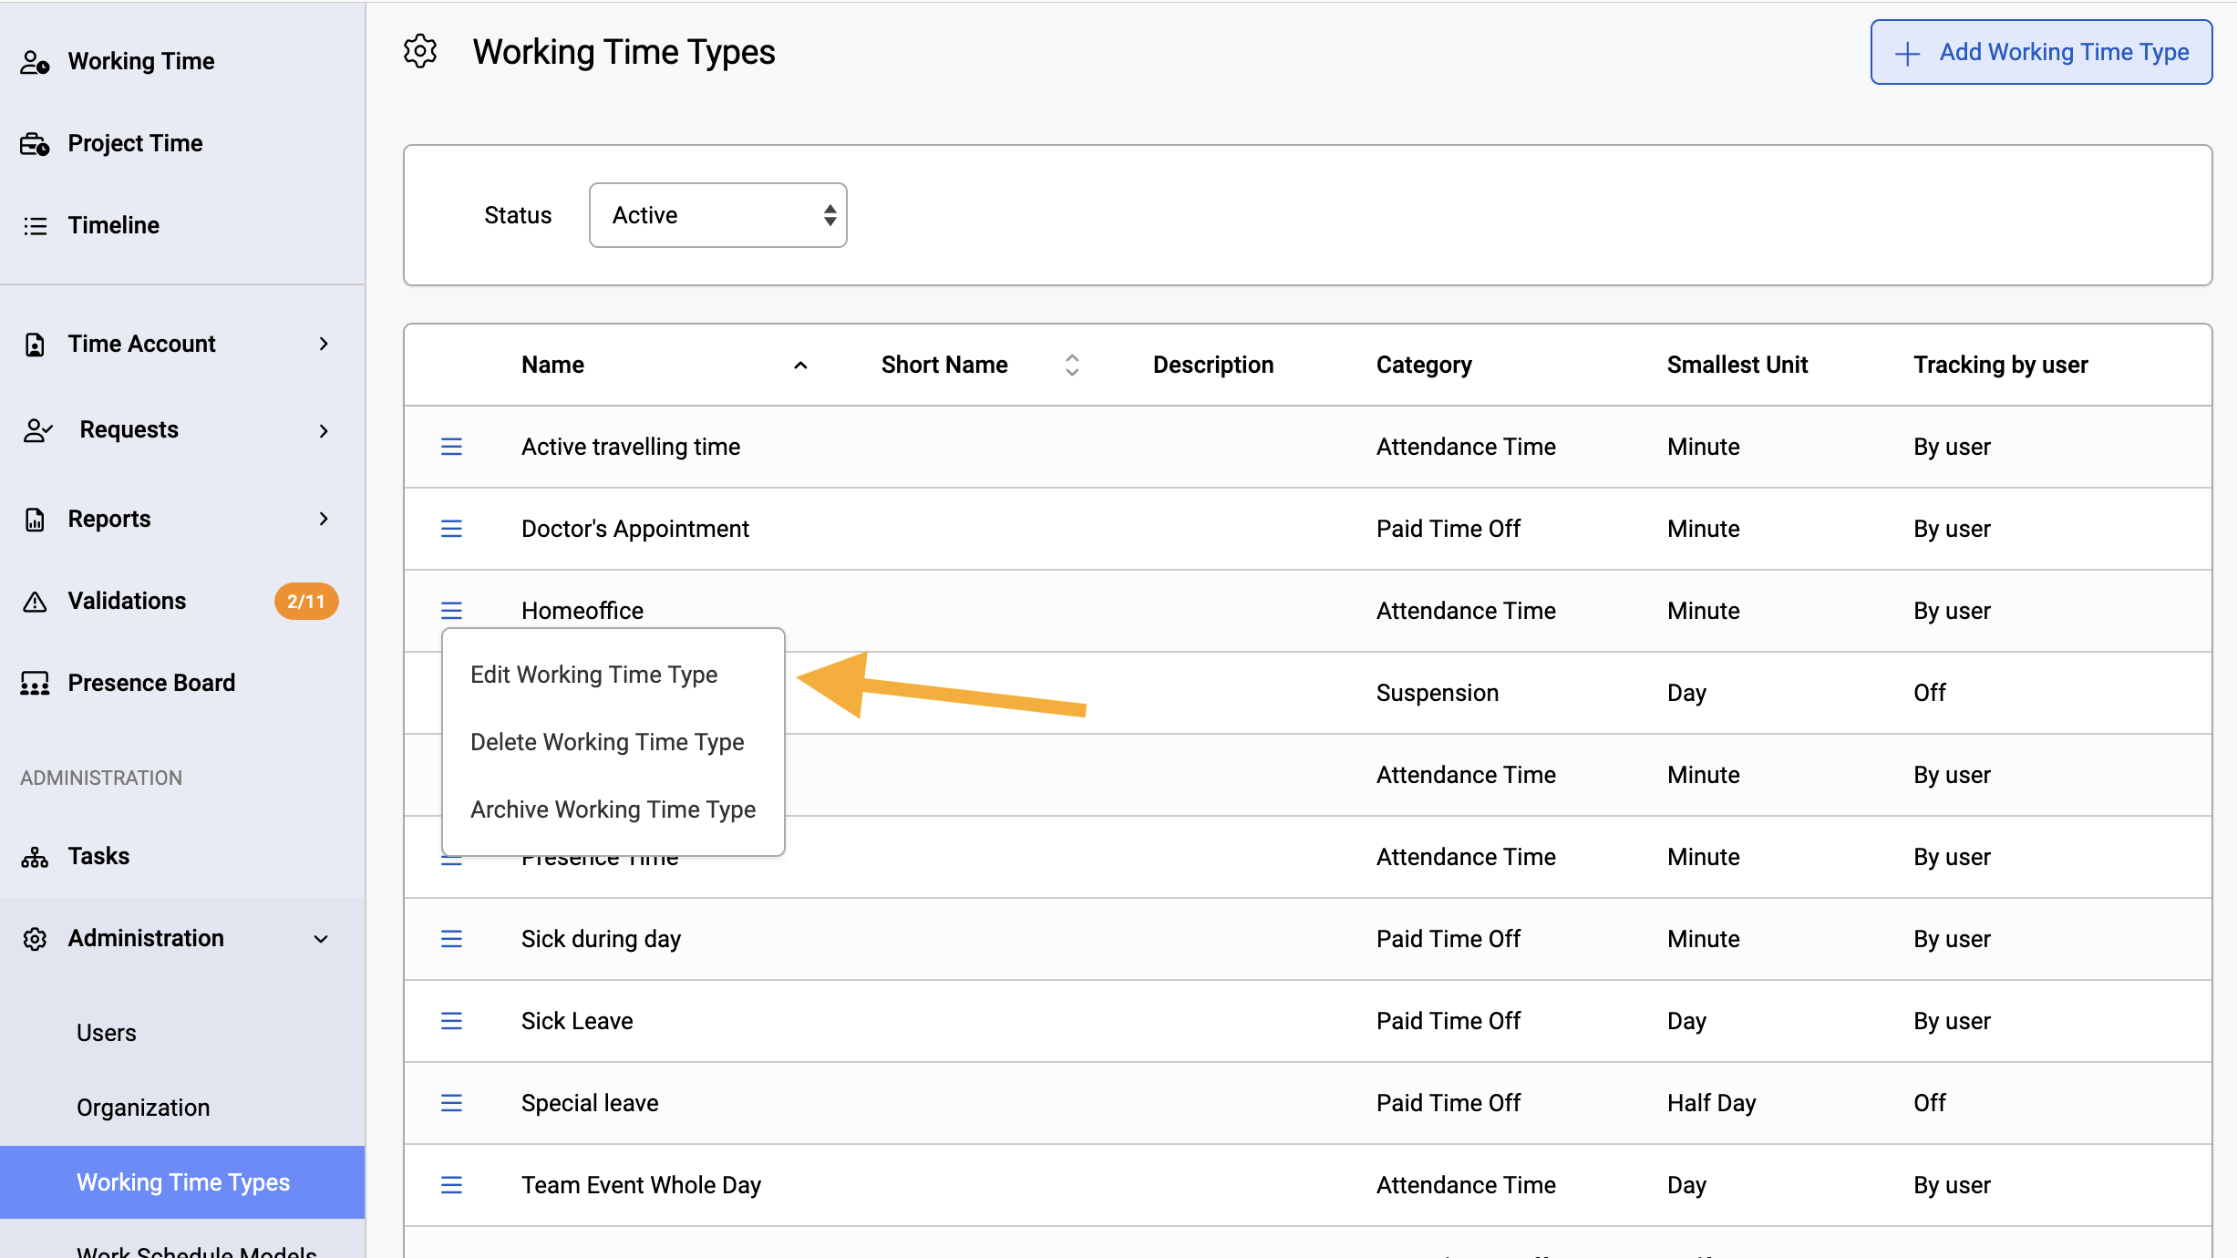Open row menu for Team Event Whole Day
This screenshot has height=1258, width=2237.
point(451,1185)
